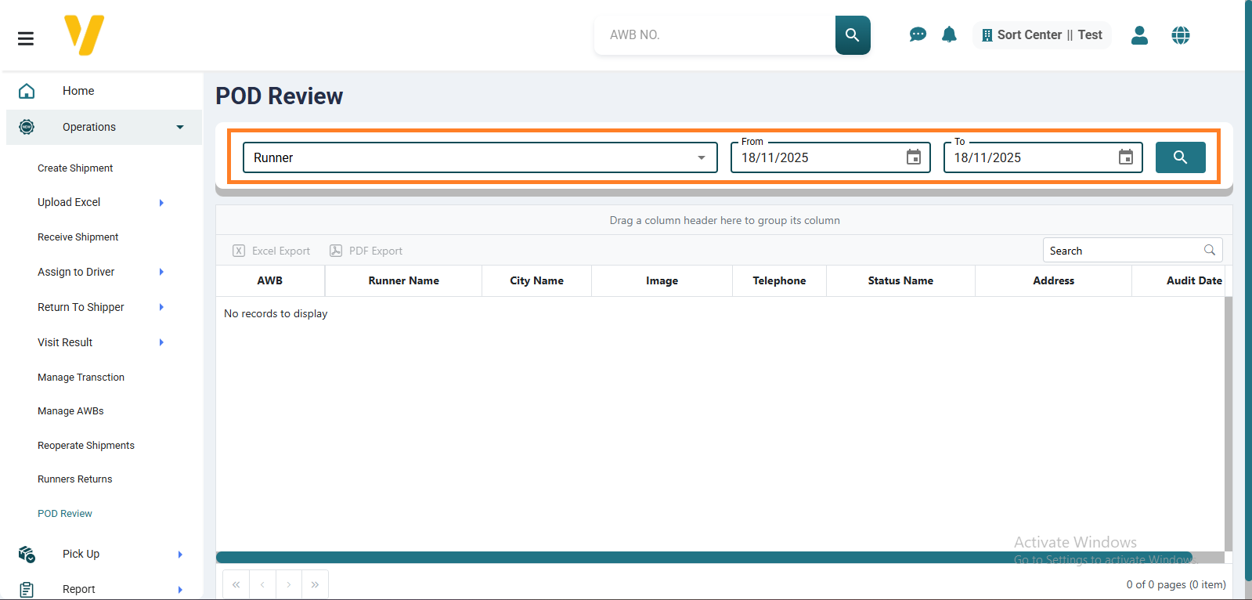
Task: Open the chat messages icon
Action: 918,34
